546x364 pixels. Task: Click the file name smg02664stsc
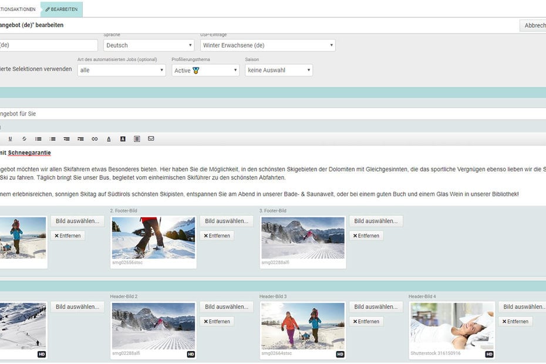(277, 353)
